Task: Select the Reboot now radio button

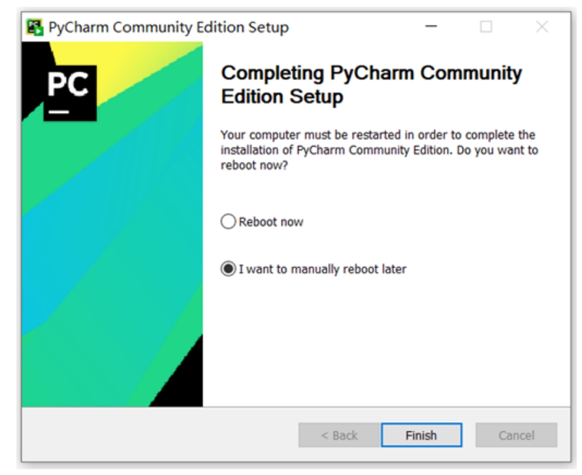Action: pos(228,221)
